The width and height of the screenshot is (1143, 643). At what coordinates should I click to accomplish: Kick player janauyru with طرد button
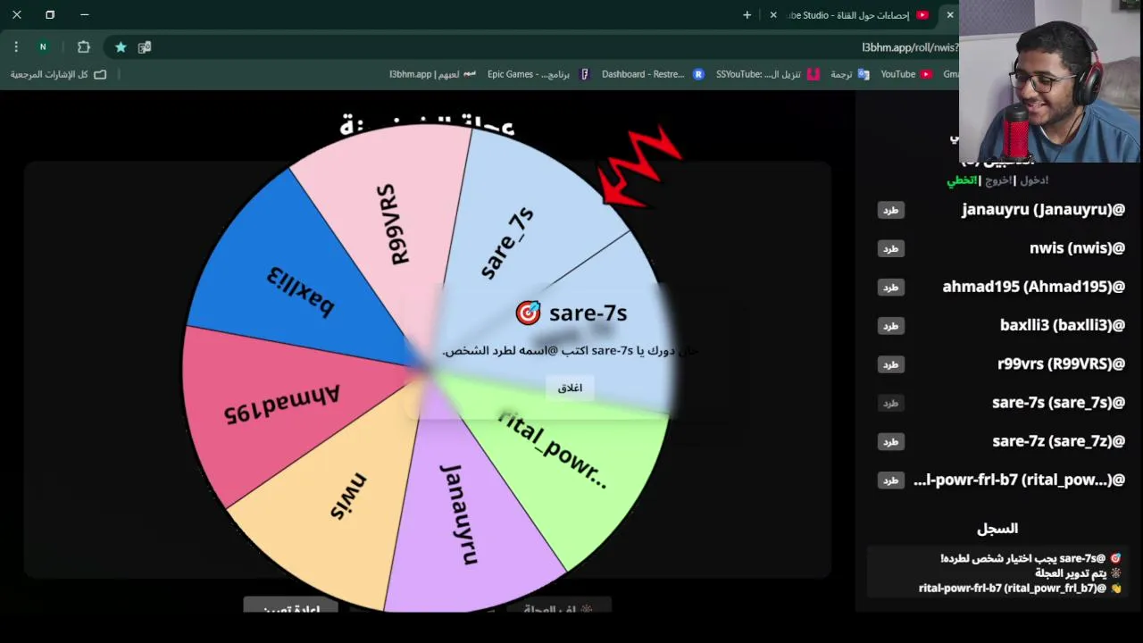coord(890,210)
